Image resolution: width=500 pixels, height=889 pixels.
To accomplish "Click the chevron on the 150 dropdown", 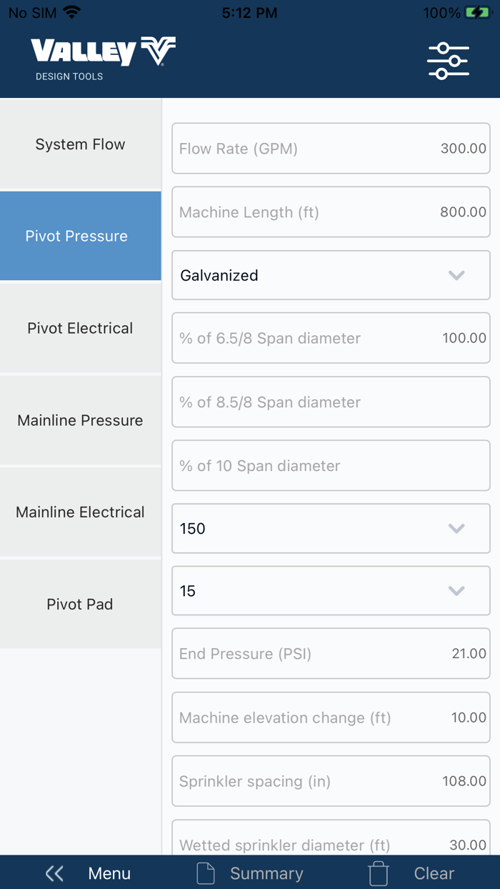I will click(x=456, y=528).
